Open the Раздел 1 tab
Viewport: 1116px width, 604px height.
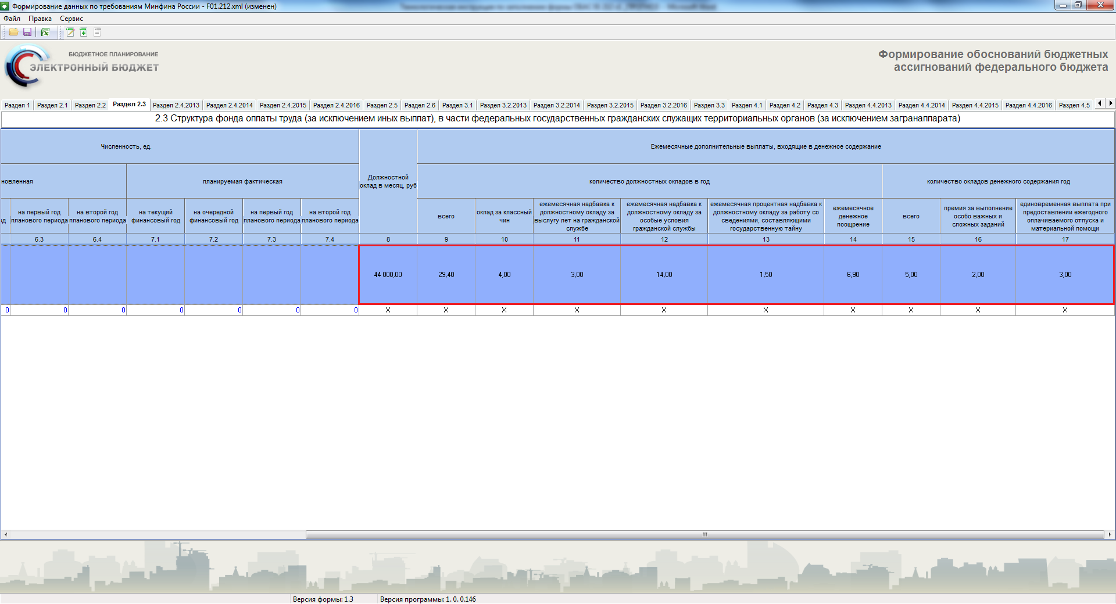tap(17, 105)
